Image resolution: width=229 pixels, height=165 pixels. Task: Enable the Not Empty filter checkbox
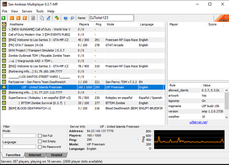click(40, 141)
